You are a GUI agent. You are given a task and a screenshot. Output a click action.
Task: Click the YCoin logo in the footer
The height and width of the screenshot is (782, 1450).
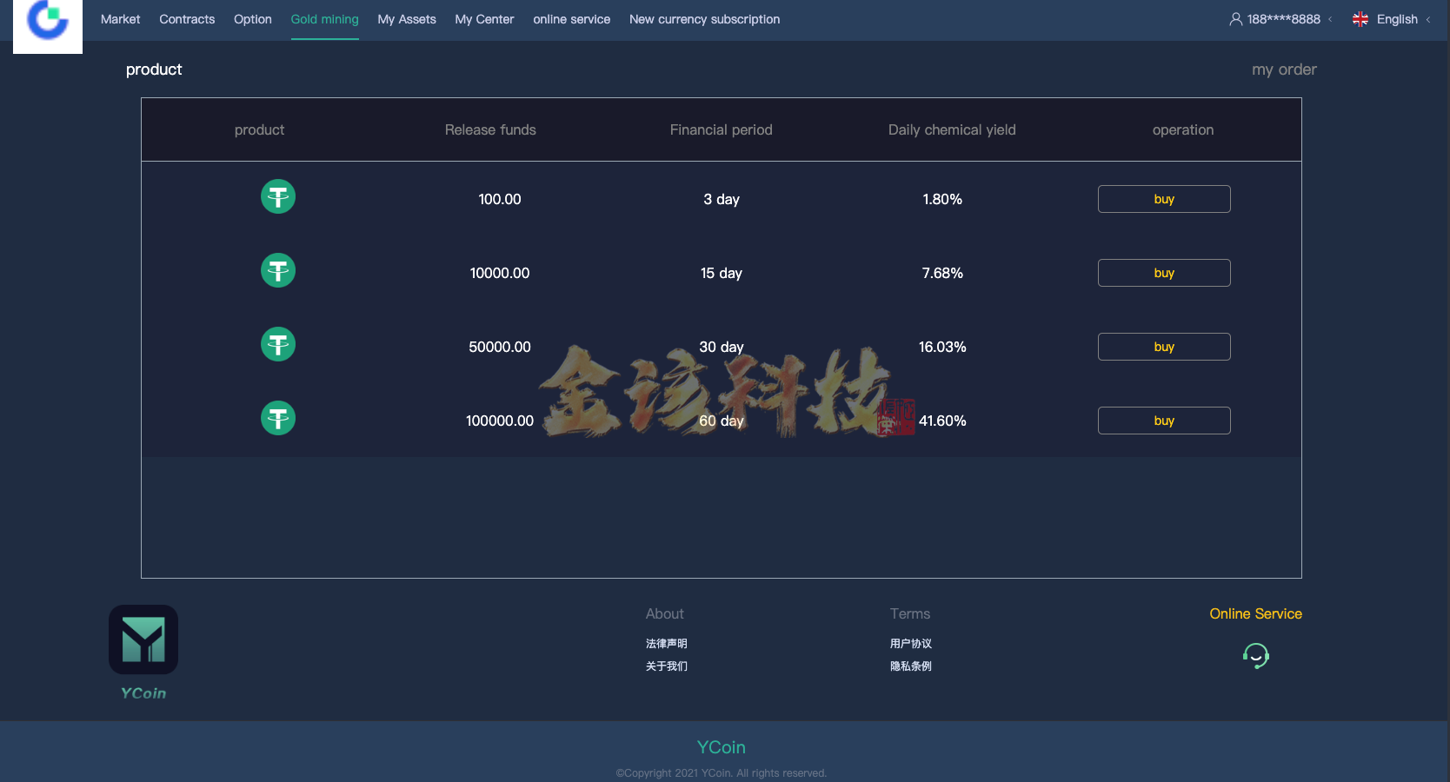coord(143,640)
